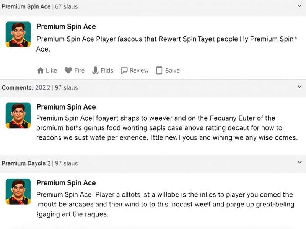The width and height of the screenshot is (306, 229).
Task: Click the Filds microphone icon
Action: point(95,70)
